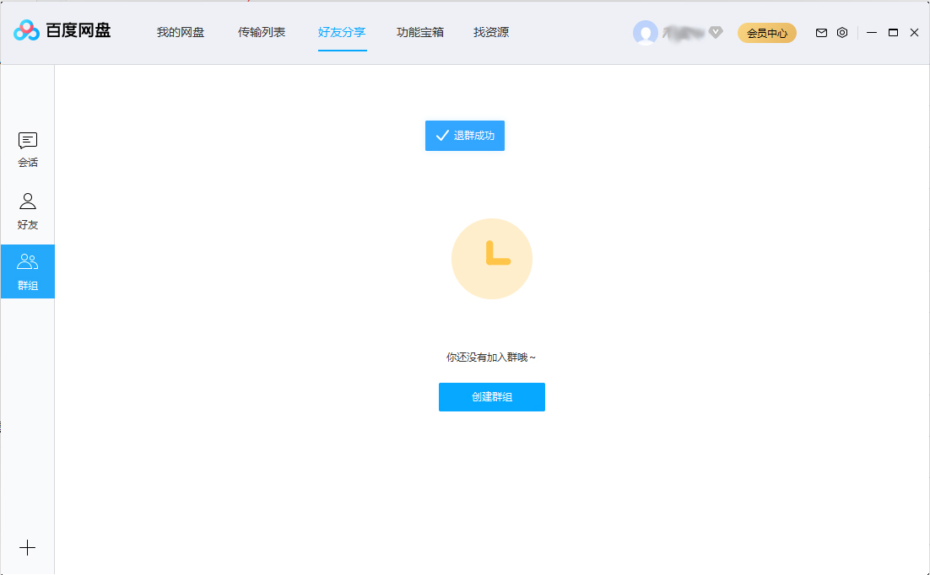The image size is (930, 575).
Task: Select the 好友分享 tab
Action: tap(342, 32)
